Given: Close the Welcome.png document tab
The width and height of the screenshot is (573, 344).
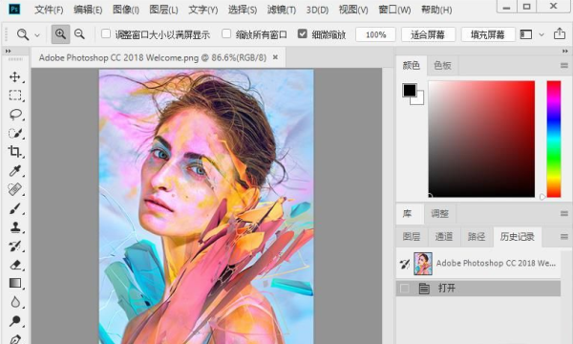Looking at the screenshot, I should [x=276, y=57].
